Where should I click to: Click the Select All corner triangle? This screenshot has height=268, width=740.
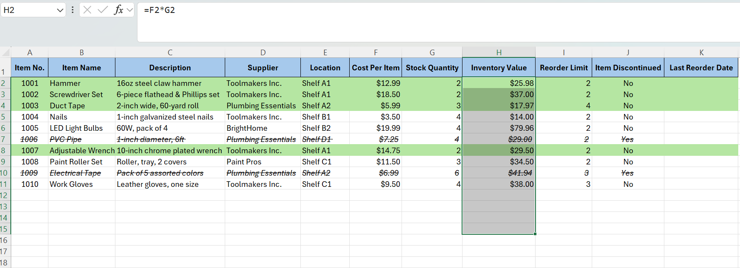6,53
